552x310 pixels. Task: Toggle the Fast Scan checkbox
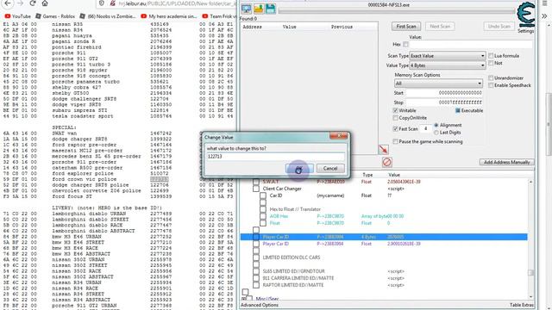pyautogui.click(x=395, y=129)
